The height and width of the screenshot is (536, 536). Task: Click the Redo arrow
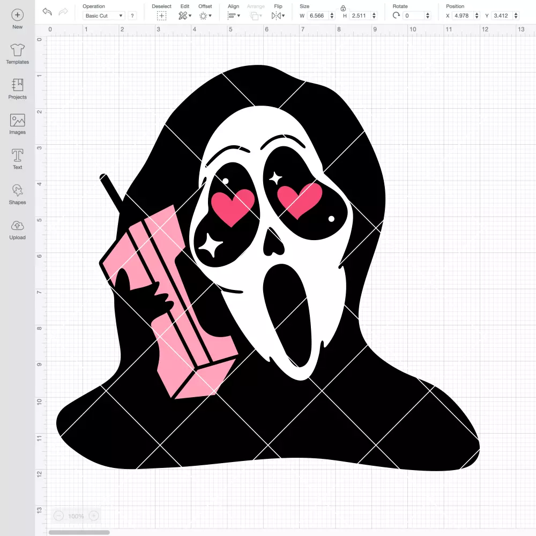[63, 12]
